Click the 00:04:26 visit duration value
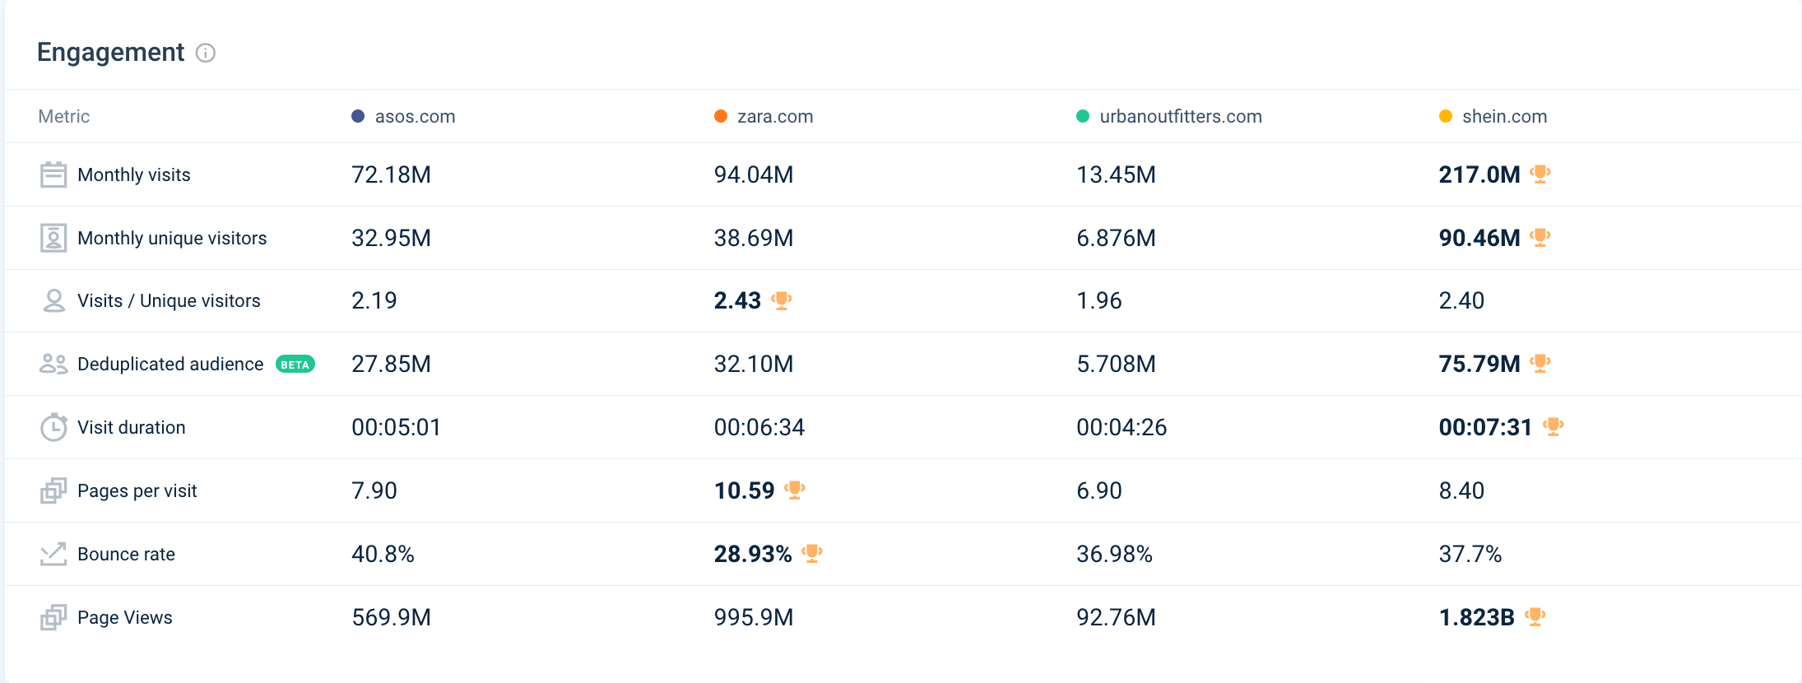This screenshot has width=1802, height=683. pos(1122,427)
